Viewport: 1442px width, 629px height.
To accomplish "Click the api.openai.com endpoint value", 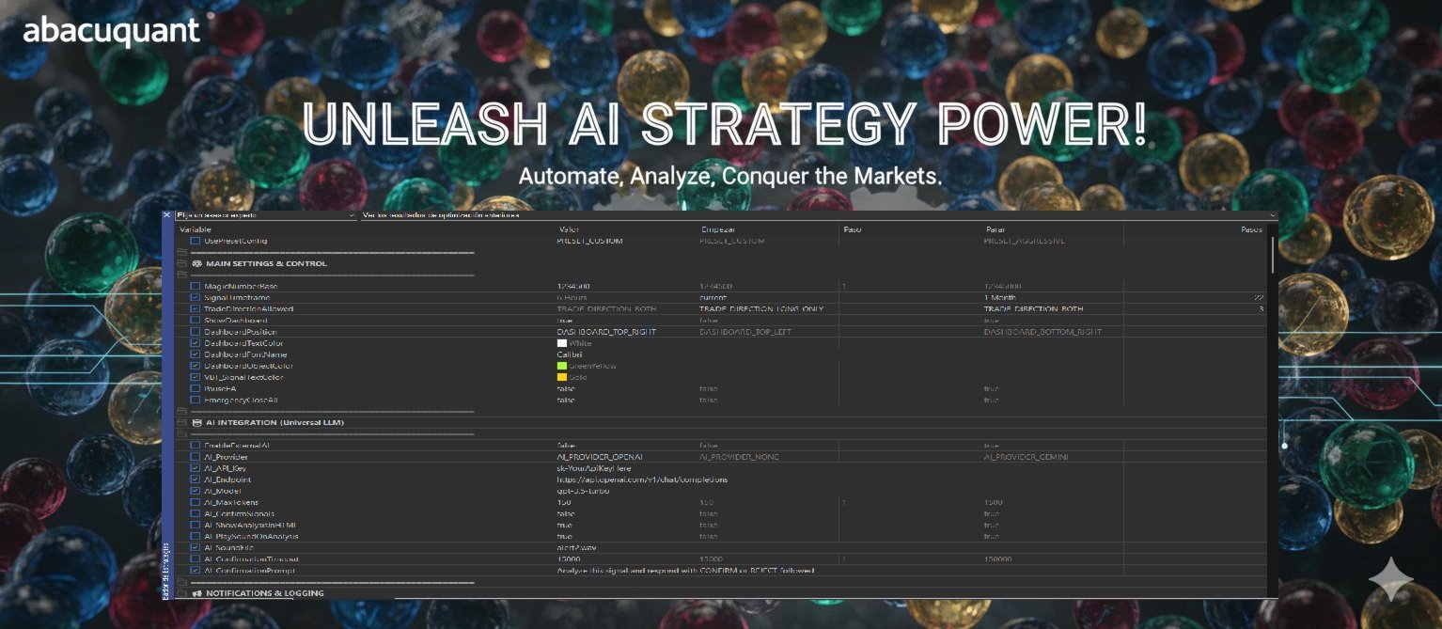I will 642,480.
